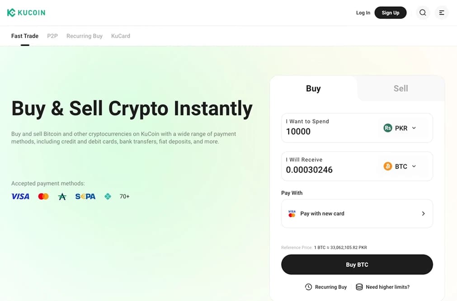
Task: Click the Buy BTC button
Action: click(x=357, y=264)
